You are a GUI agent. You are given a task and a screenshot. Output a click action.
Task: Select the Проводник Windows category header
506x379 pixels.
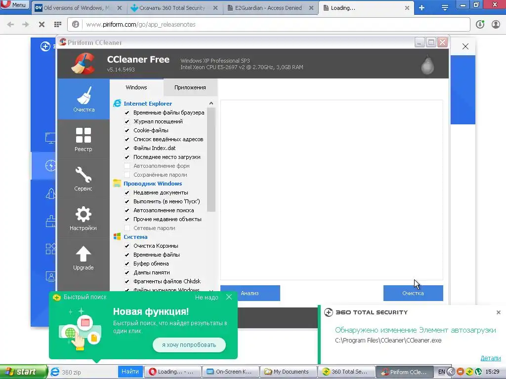tap(153, 184)
